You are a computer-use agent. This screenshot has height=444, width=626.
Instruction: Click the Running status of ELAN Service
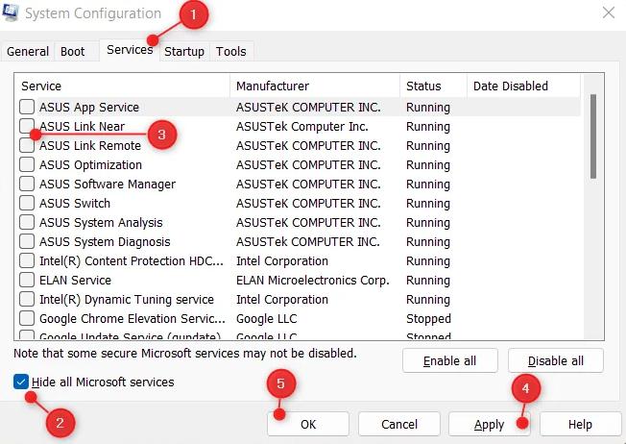pos(428,281)
